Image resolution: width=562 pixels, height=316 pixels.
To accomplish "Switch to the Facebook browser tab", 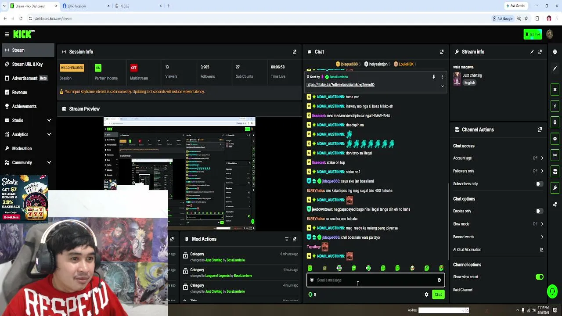I will [86, 6].
